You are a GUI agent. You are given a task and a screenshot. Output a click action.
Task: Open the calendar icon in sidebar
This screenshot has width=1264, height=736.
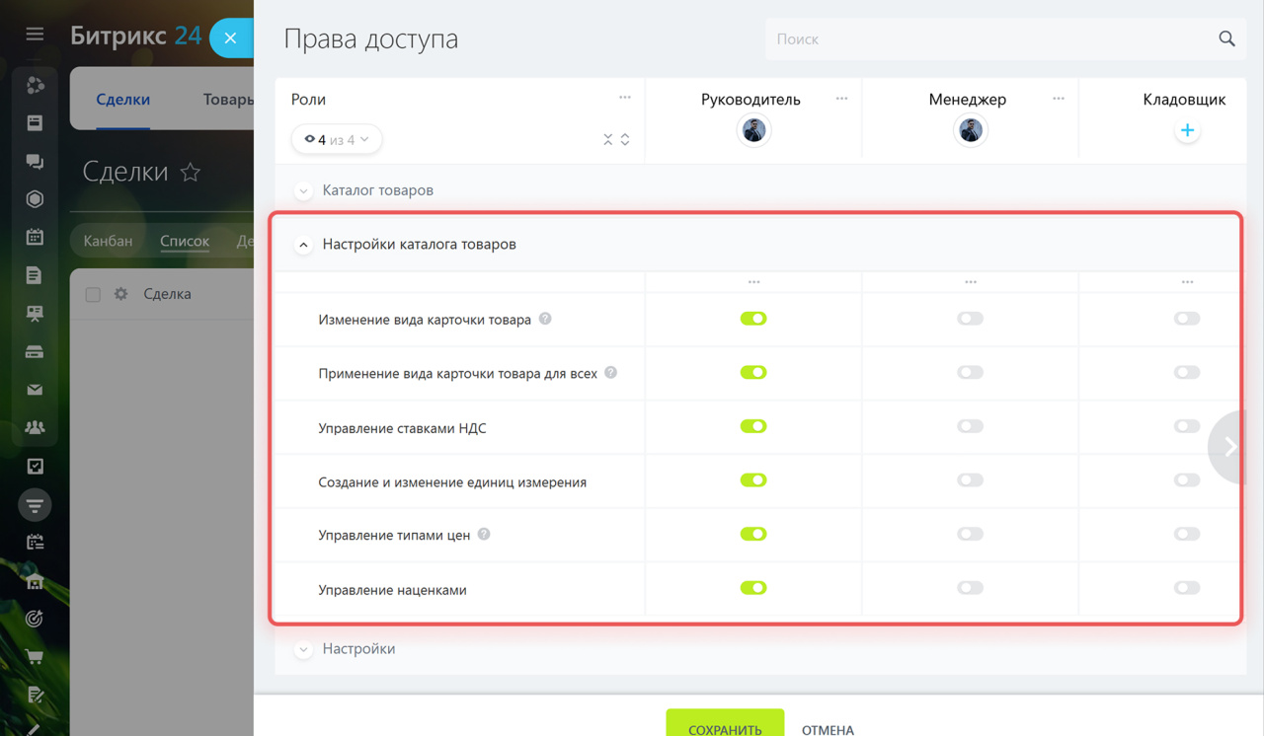pyautogui.click(x=35, y=237)
